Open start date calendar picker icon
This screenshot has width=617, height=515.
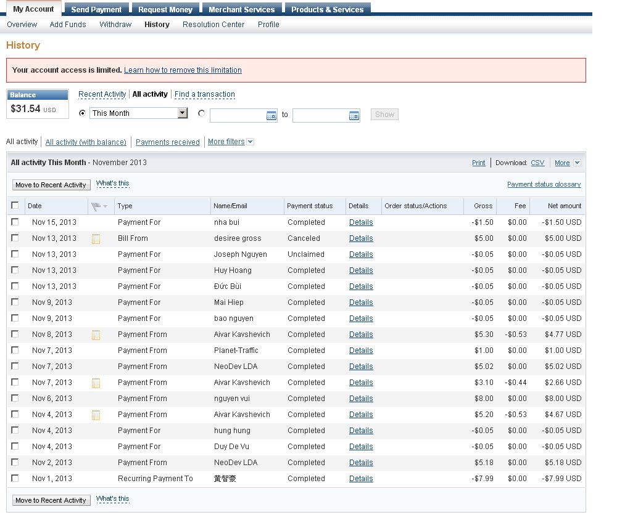[271, 116]
